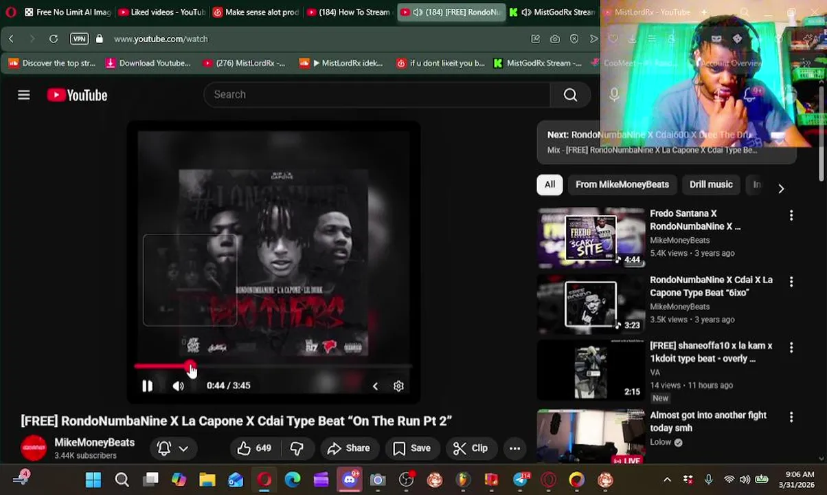Switch to Liked videos YouTube tab
Viewport: 827px width, 495px height.
point(161,12)
